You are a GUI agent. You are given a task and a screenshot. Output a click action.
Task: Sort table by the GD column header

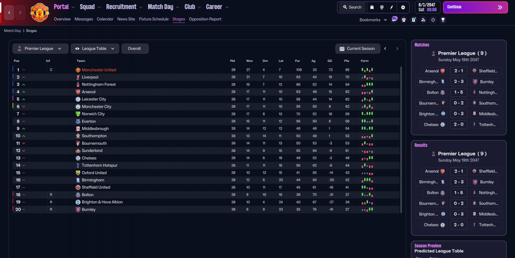click(330, 61)
